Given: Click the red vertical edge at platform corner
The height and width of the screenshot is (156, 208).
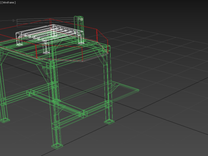Looking at the screenshot, I should (x=97, y=36).
